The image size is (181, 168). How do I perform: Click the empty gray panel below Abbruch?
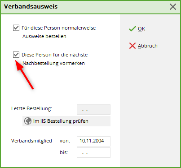150,108
